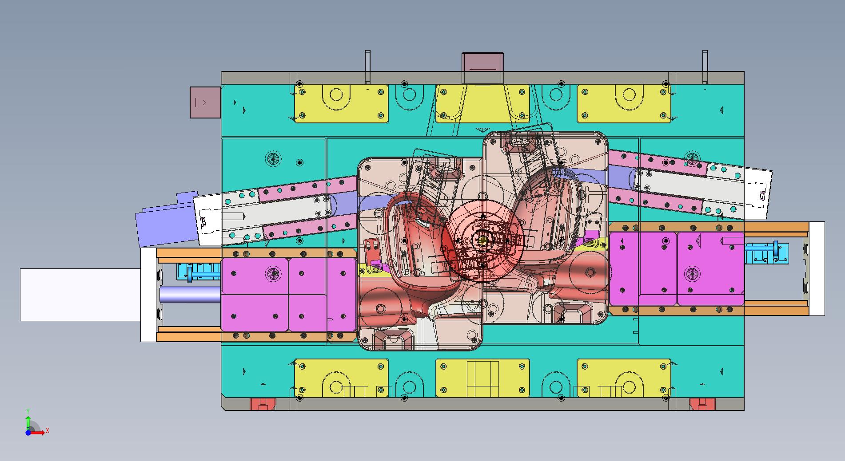The image size is (845, 461).
Task: Select the right white end plate
Action: coord(817,268)
